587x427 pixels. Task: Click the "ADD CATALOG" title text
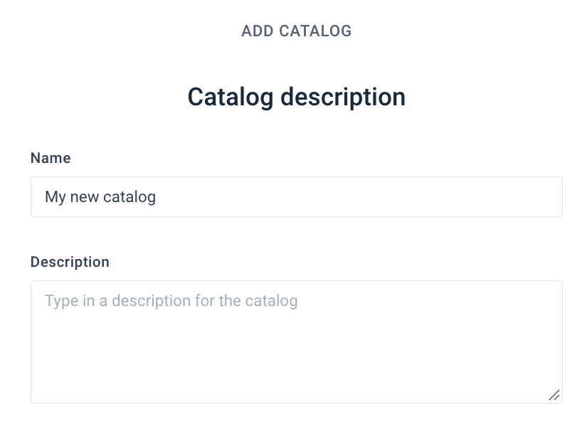click(297, 31)
